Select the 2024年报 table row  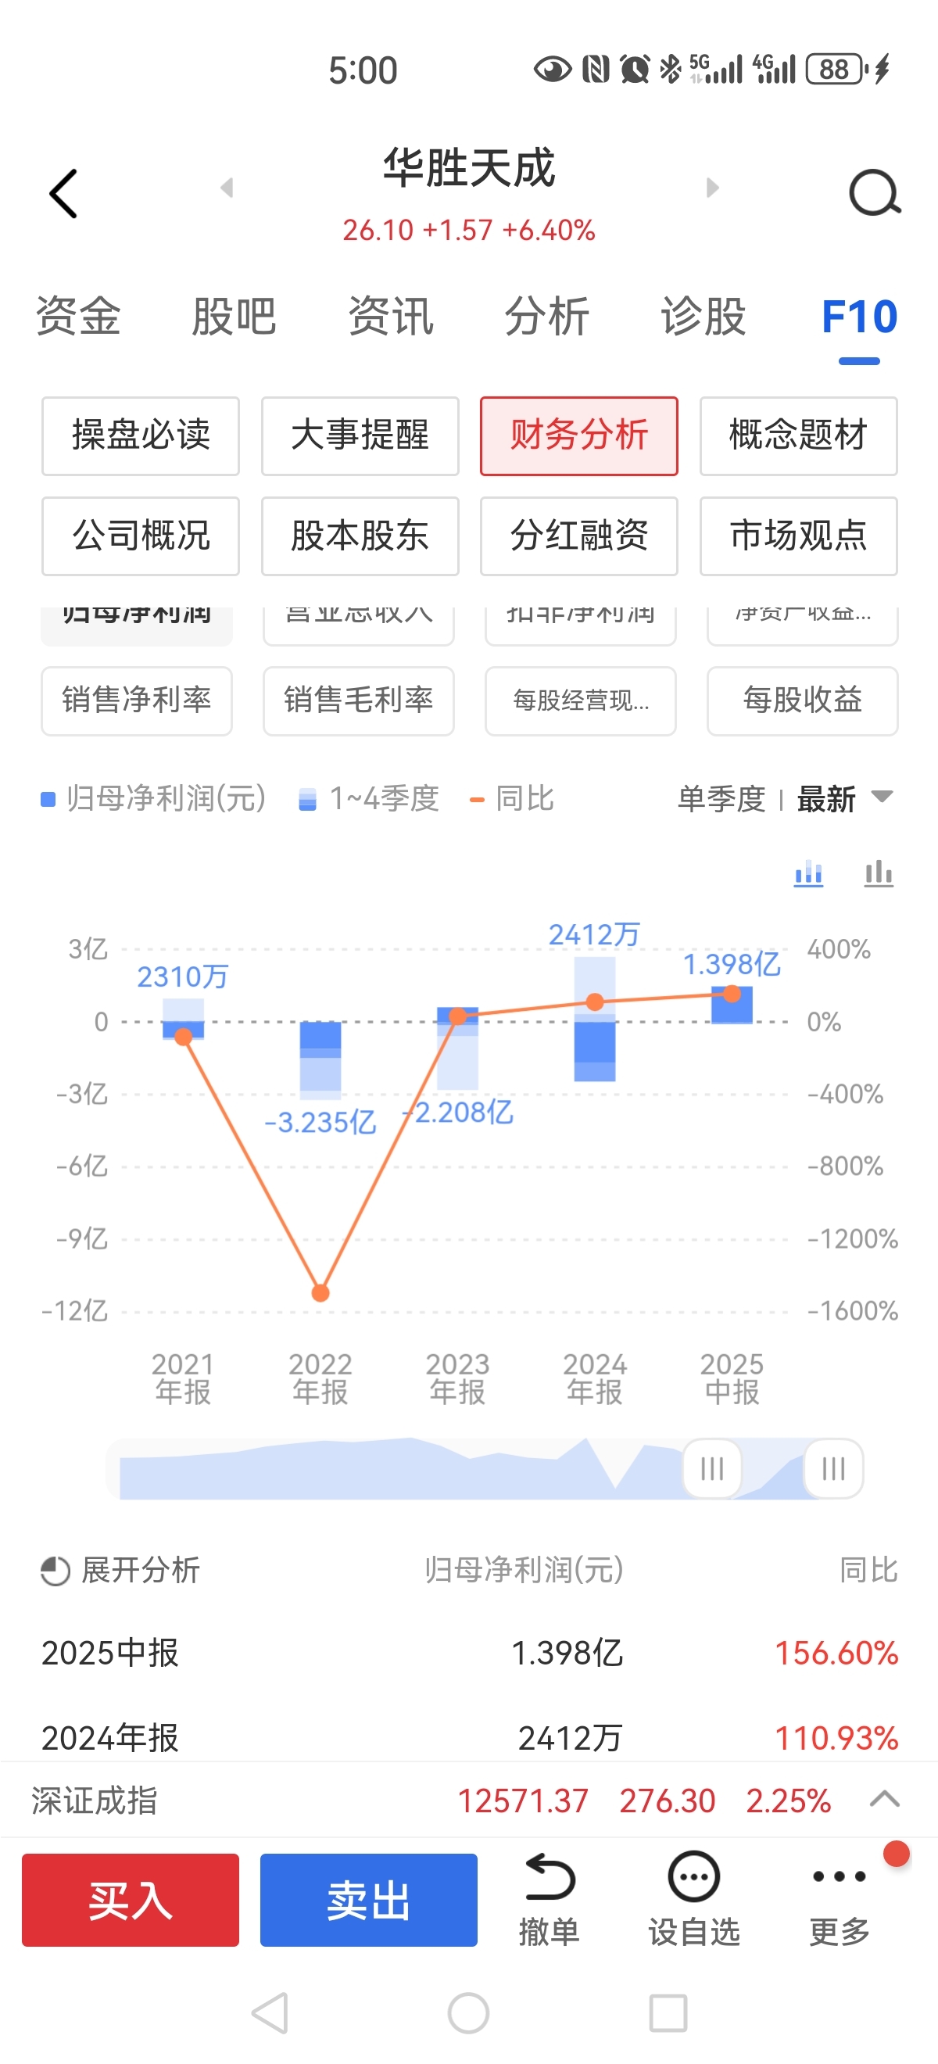(x=468, y=1737)
